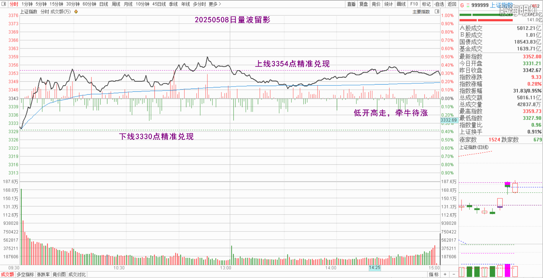Image resolution: width=543 pixels, height=278 pixels.
Task: Open the 日线 daily chart
Action: 104,4
